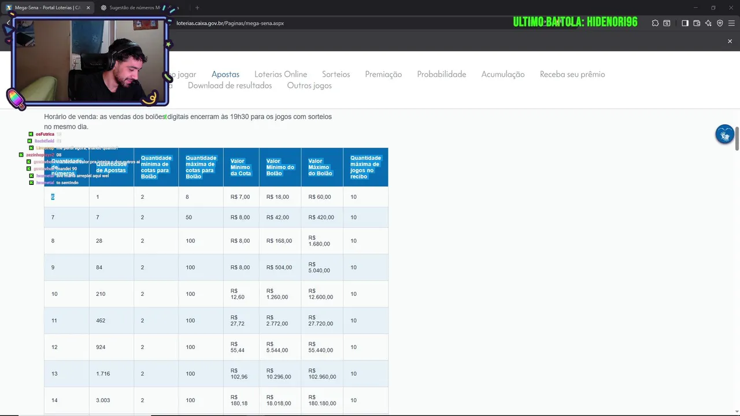Open a new browser tab

(x=197, y=8)
